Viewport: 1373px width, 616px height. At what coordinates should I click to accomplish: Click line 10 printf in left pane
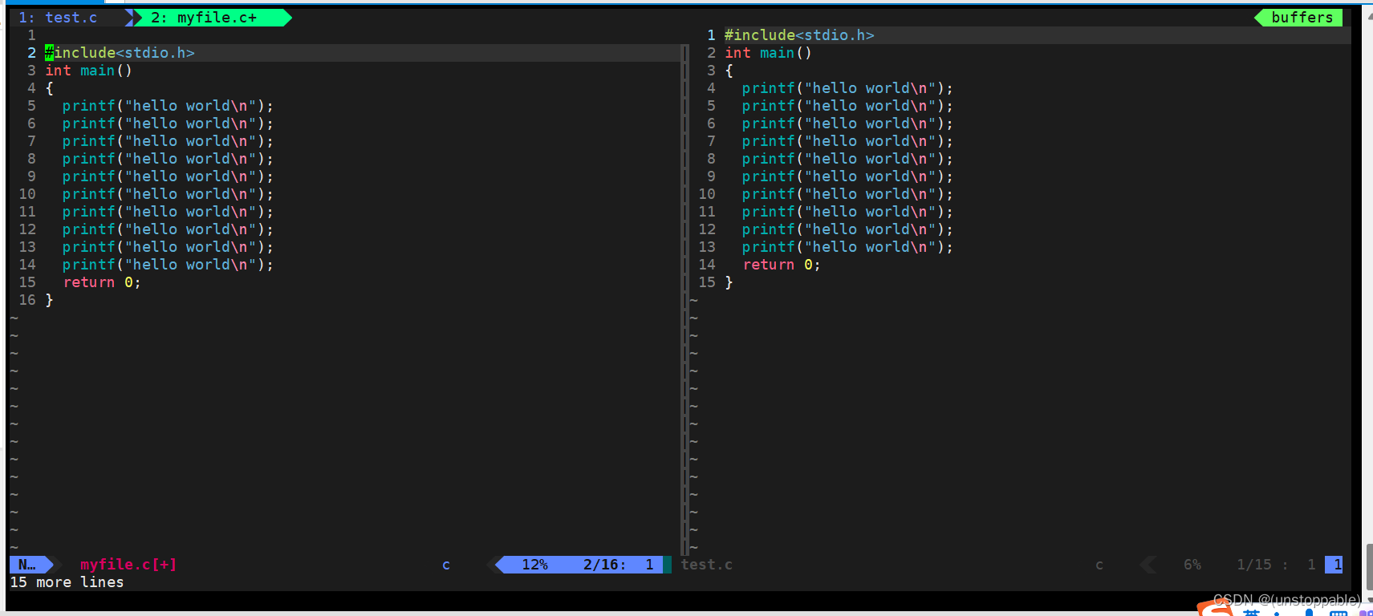tap(168, 194)
